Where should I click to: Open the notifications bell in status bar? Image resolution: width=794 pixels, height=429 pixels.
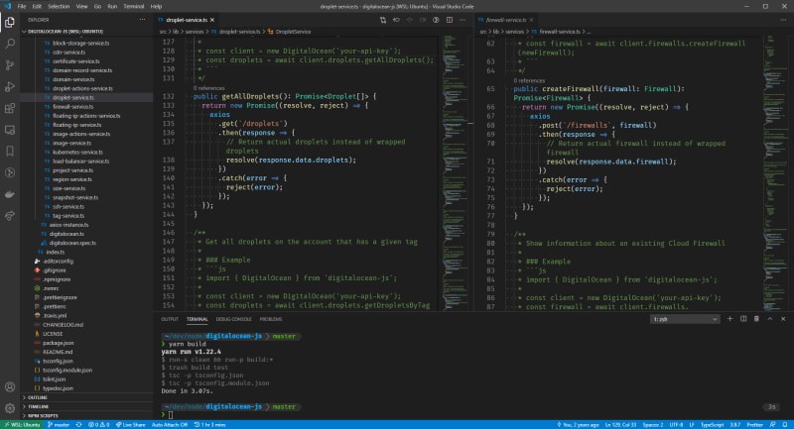[785, 425]
